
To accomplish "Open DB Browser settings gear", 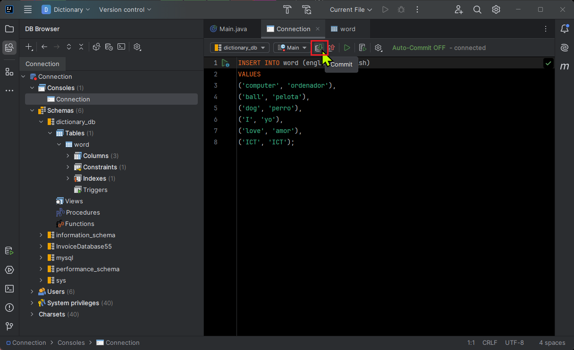I will (137, 47).
